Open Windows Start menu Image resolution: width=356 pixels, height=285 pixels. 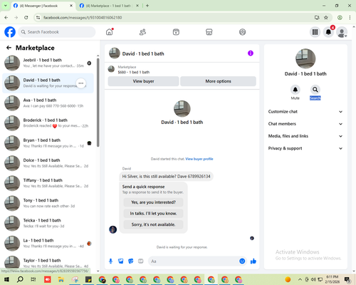tap(6, 279)
